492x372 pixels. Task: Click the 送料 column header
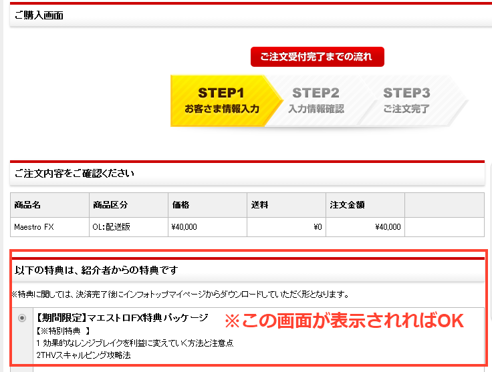point(286,205)
